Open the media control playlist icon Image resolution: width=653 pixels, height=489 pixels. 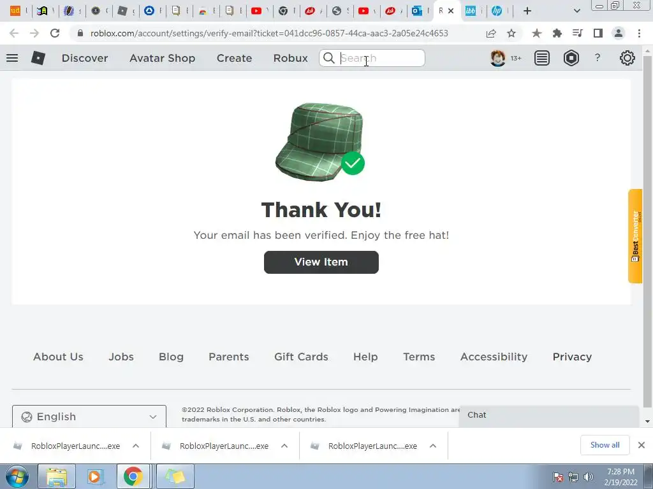tap(577, 33)
